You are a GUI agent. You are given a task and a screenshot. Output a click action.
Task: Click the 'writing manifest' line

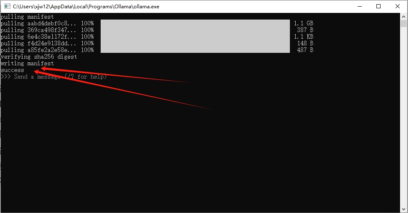coord(27,63)
